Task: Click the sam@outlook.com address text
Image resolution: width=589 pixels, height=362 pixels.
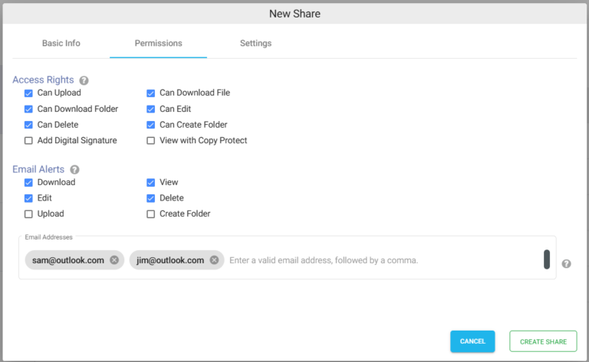Action: 68,260
